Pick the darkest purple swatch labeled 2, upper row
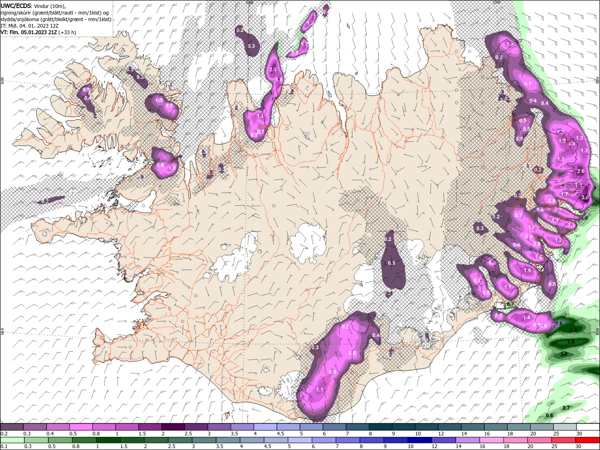This screenshot has width=600, height=450. [x=172, y=427]
